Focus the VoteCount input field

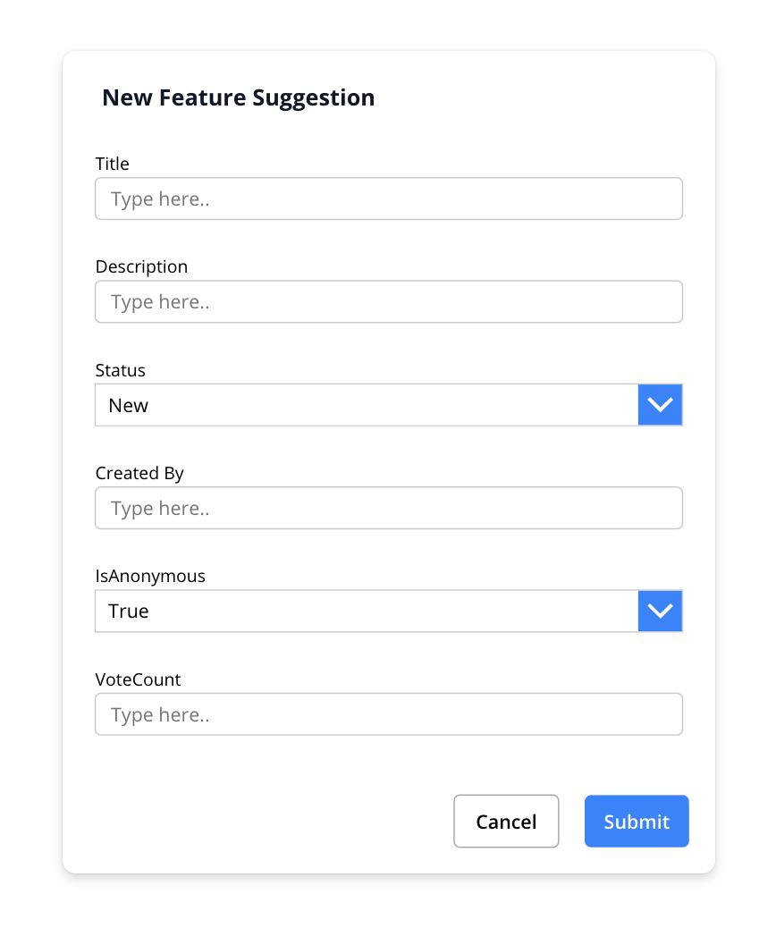pyautogui.click(x=388, y=715)
